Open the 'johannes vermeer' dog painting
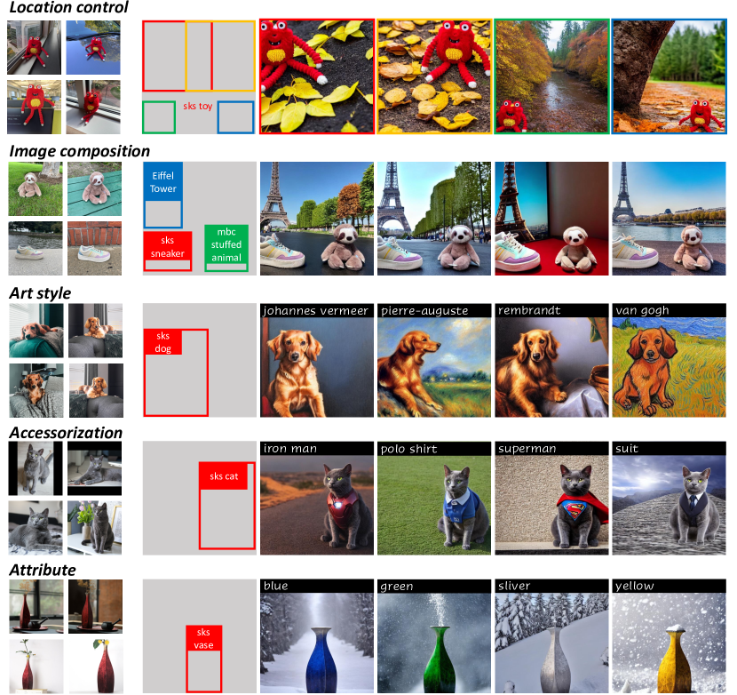The height and width of the screenshot is (695, 737). click(317, 361)
